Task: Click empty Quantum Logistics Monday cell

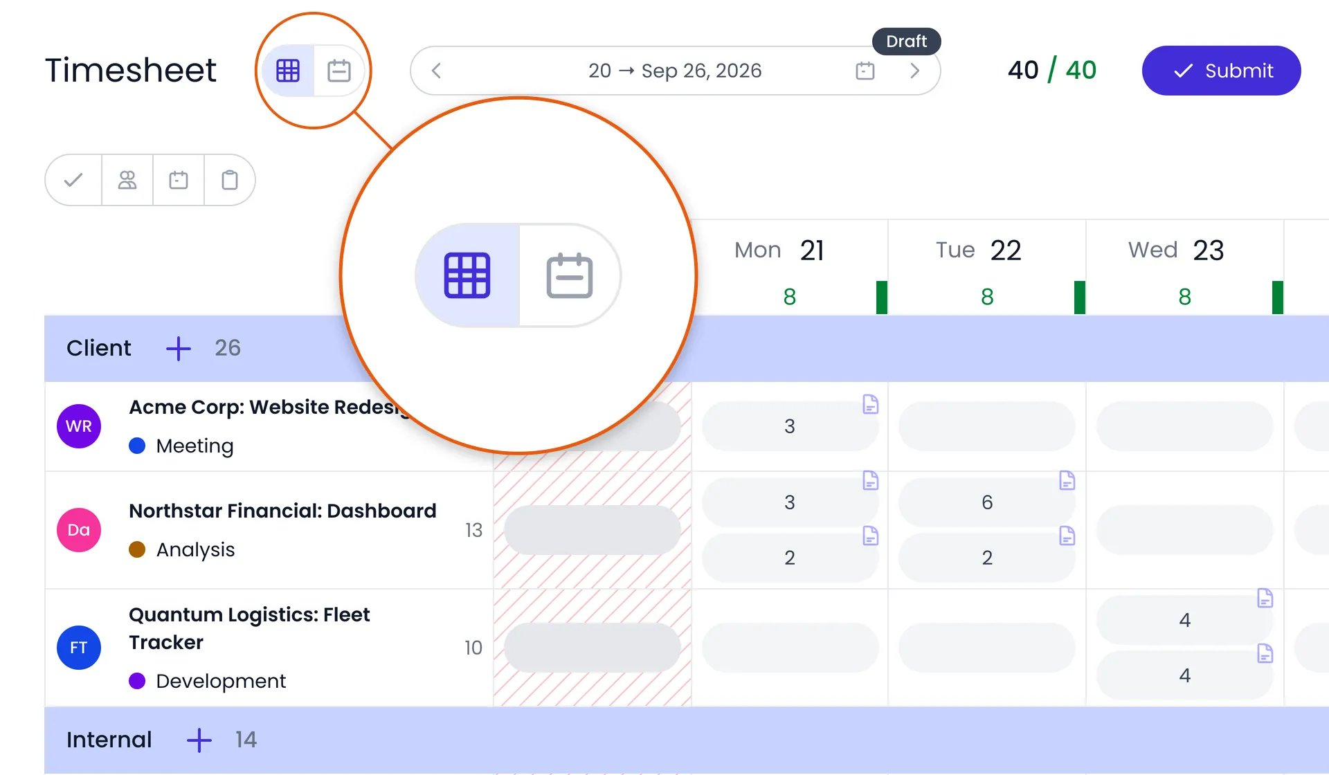Action: tap(790, 648)
